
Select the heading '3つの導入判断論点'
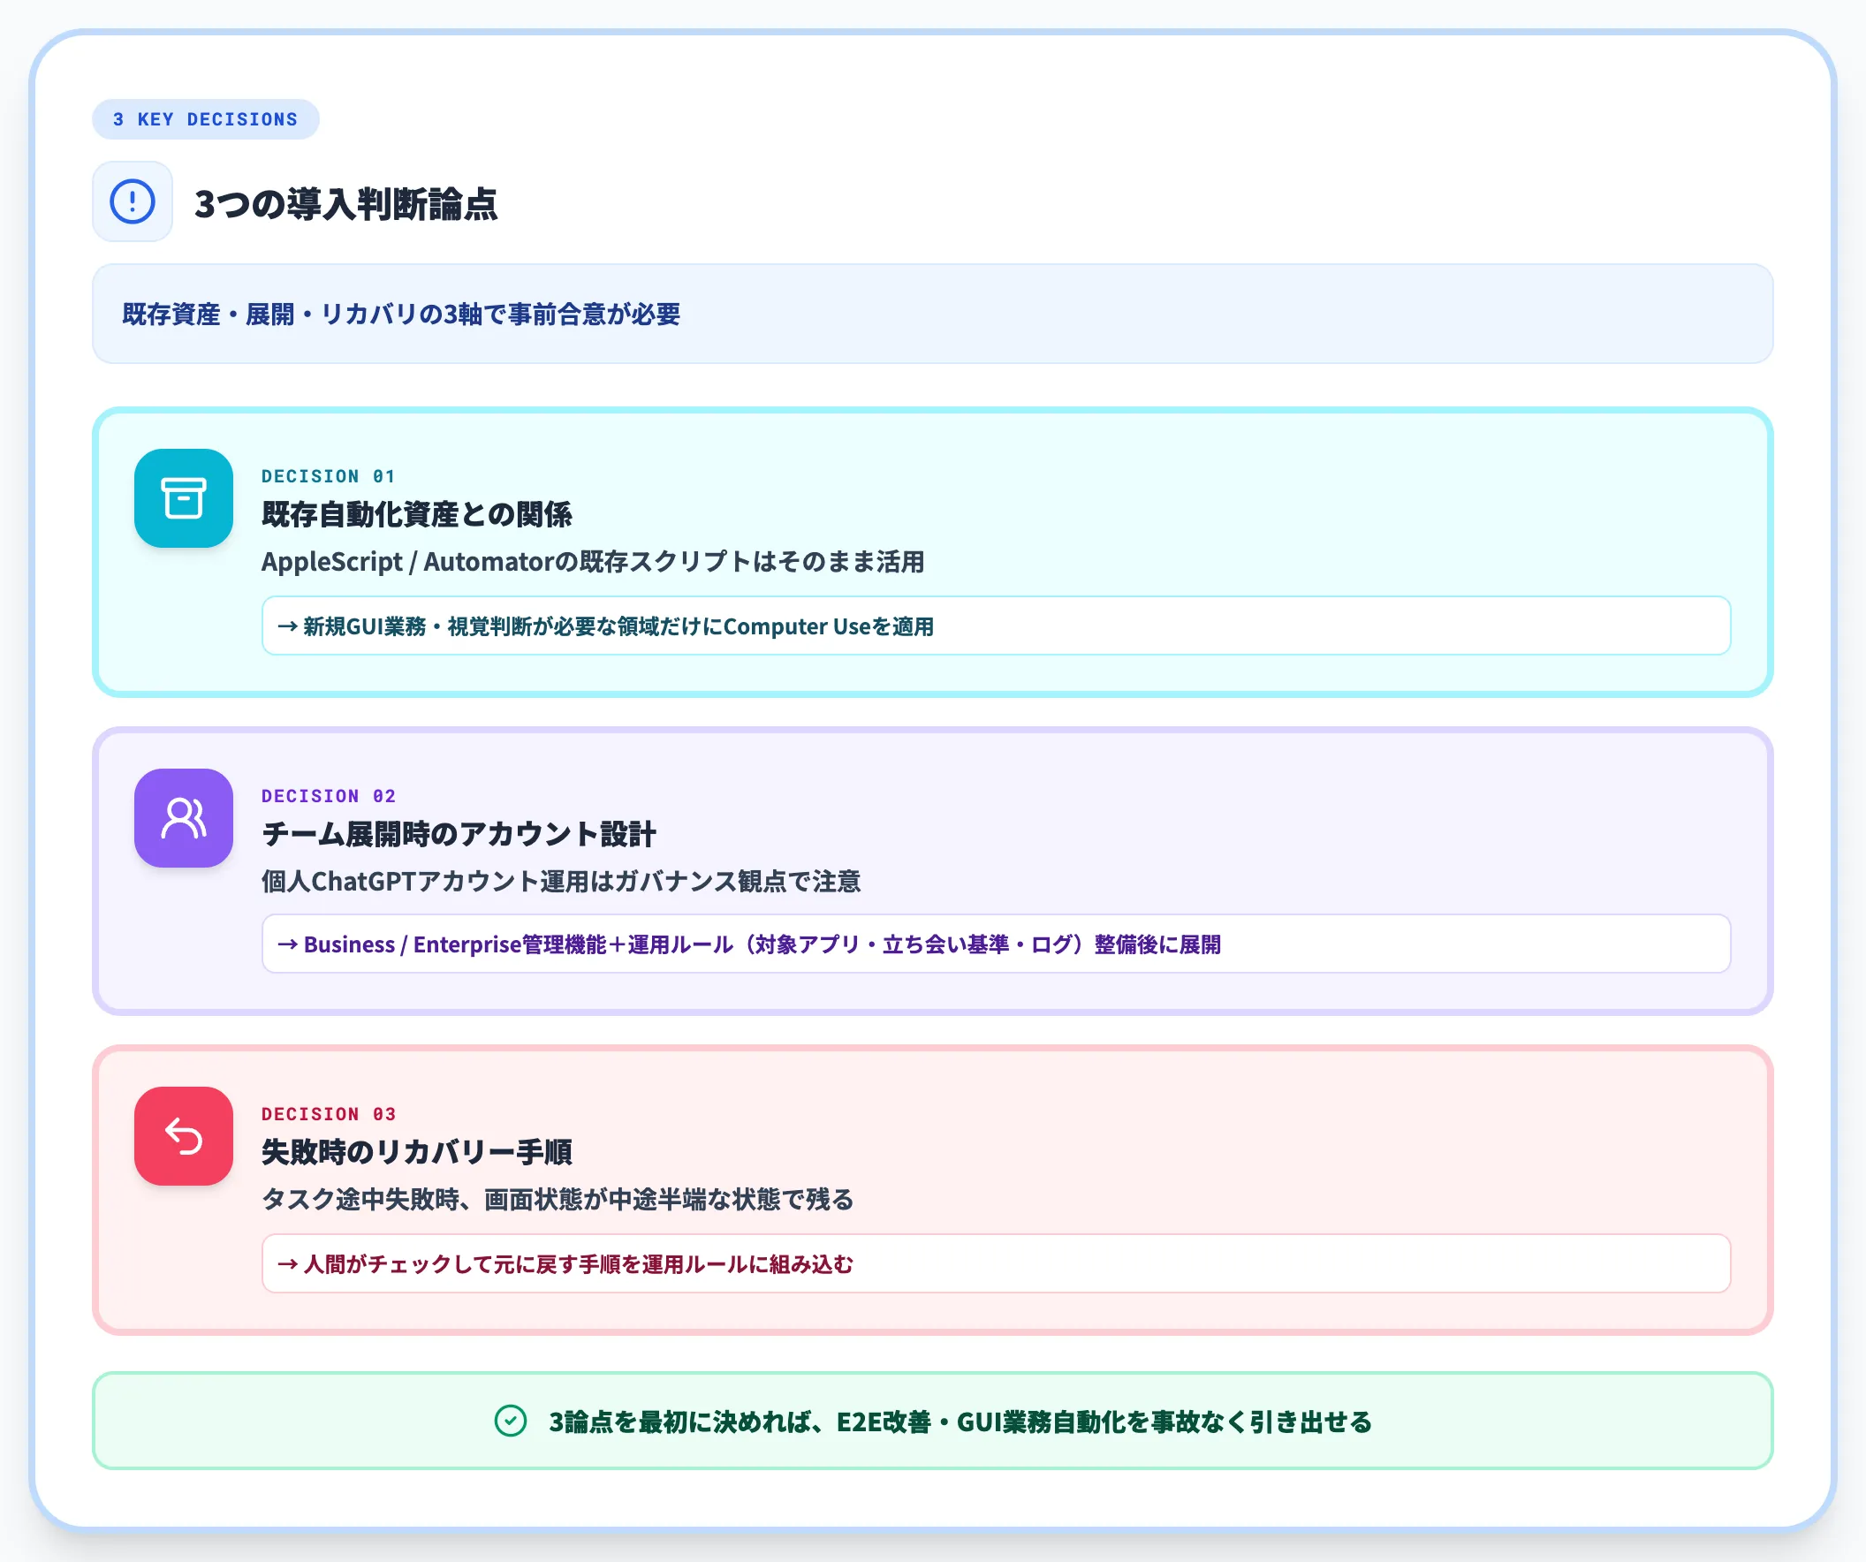coord(345,203)
